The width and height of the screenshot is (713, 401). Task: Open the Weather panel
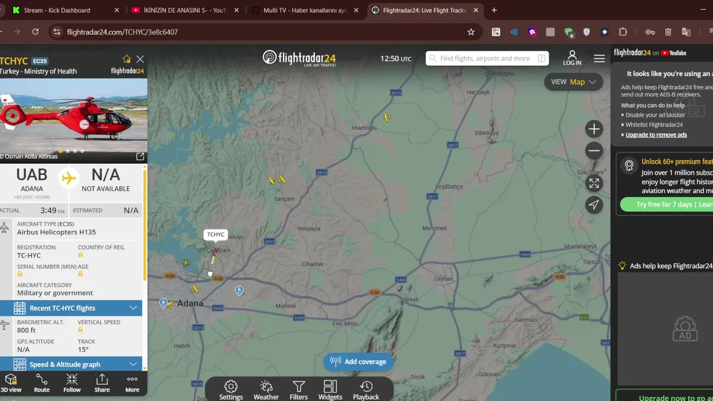click(266, 390)
